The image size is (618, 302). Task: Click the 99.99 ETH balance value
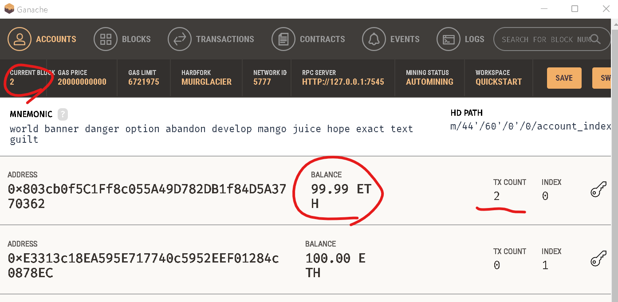click(341, 196)
